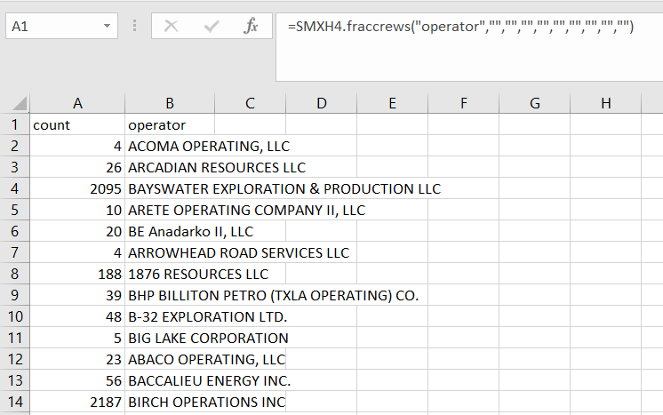Select row 11 header

click(x=15, y=338)
